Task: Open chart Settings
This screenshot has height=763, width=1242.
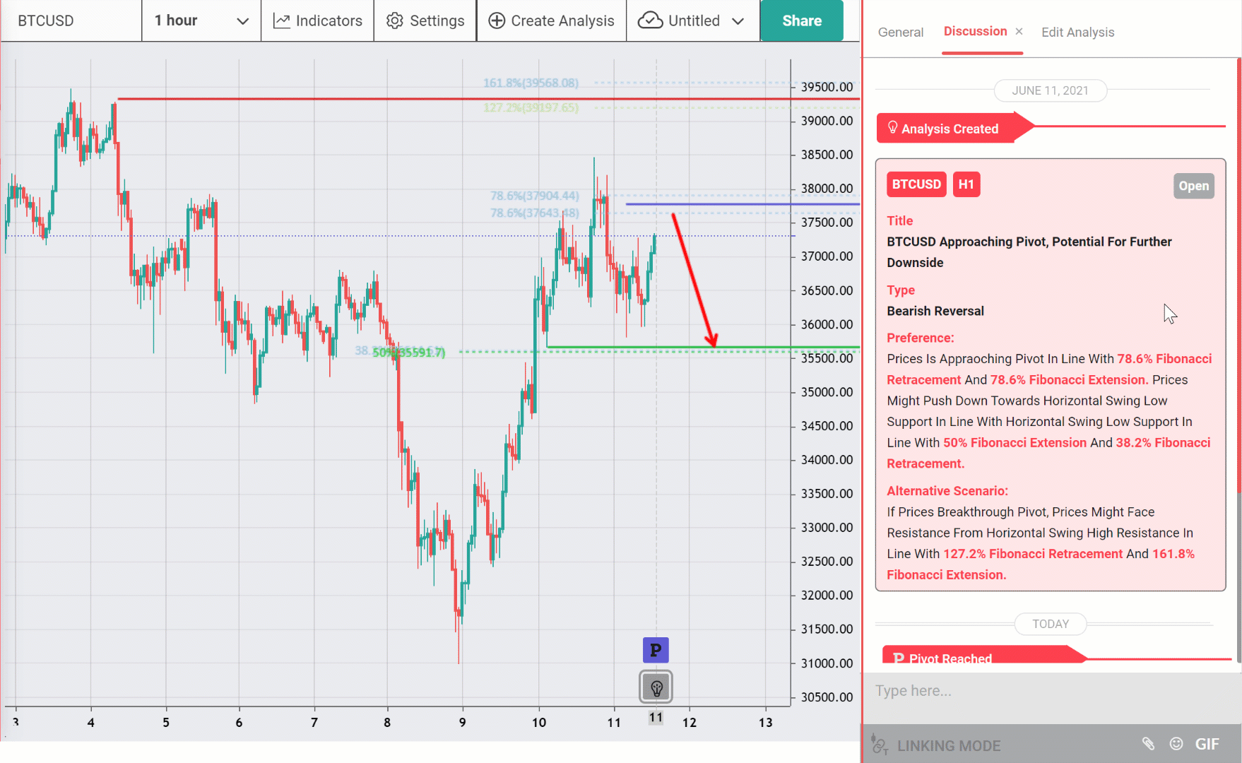Action: (x=425, y=20)
